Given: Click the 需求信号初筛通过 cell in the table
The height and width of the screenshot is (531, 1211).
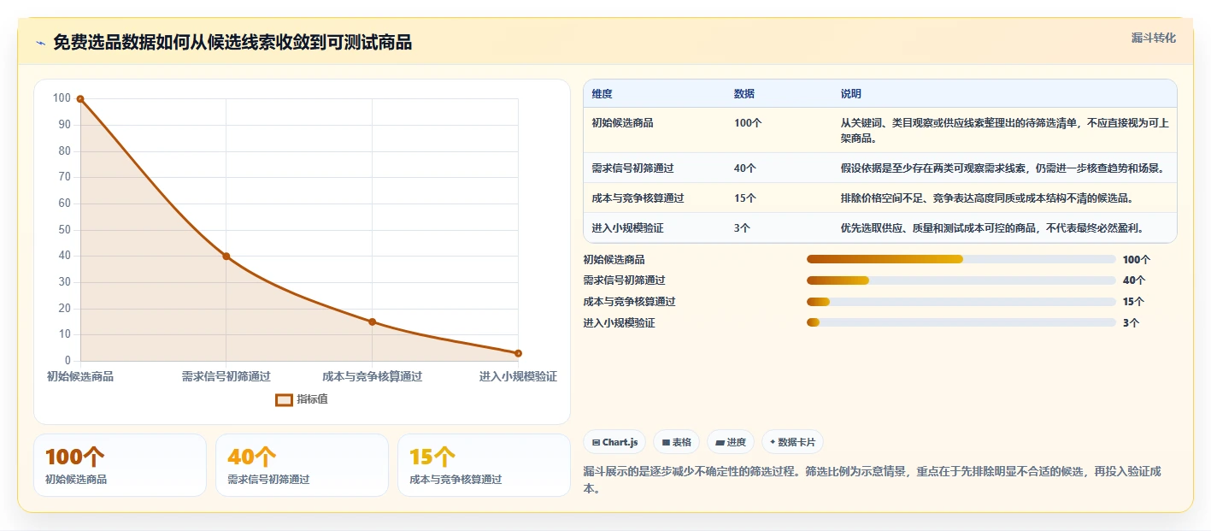Looking at the screenshot, I should click(632, 168).
